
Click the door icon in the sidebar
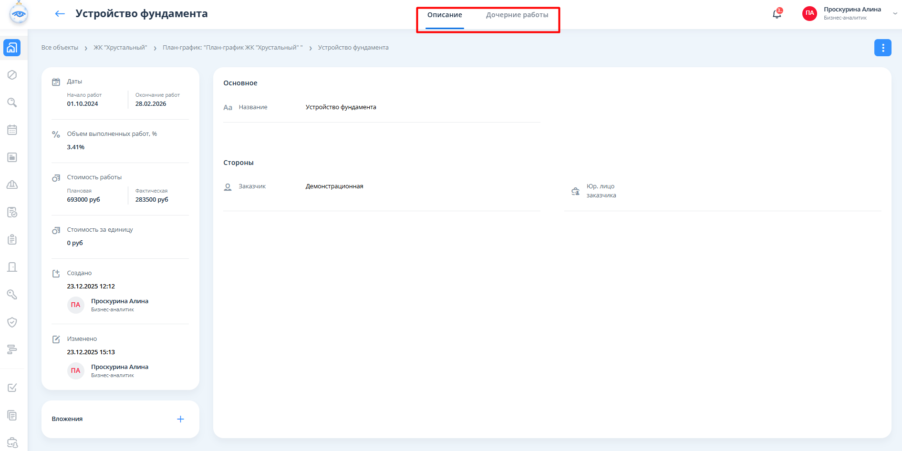pyautogui.click(x=12, y=267)
